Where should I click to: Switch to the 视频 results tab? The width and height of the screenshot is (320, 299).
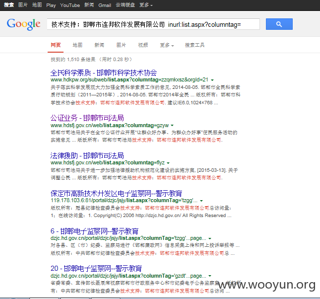143,45
